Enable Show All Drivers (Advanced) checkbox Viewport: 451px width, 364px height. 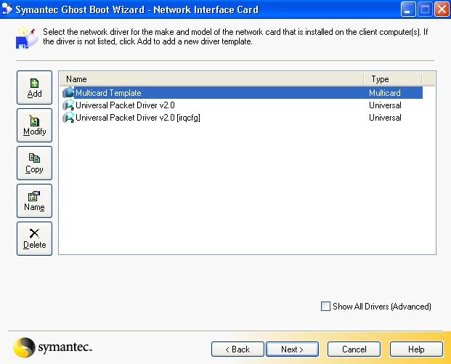(x=325, y=306)
